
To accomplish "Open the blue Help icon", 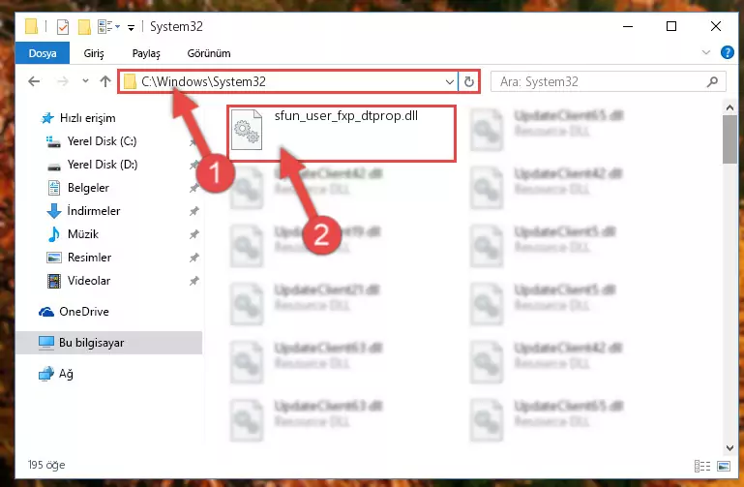I will [x=727, y=52].
